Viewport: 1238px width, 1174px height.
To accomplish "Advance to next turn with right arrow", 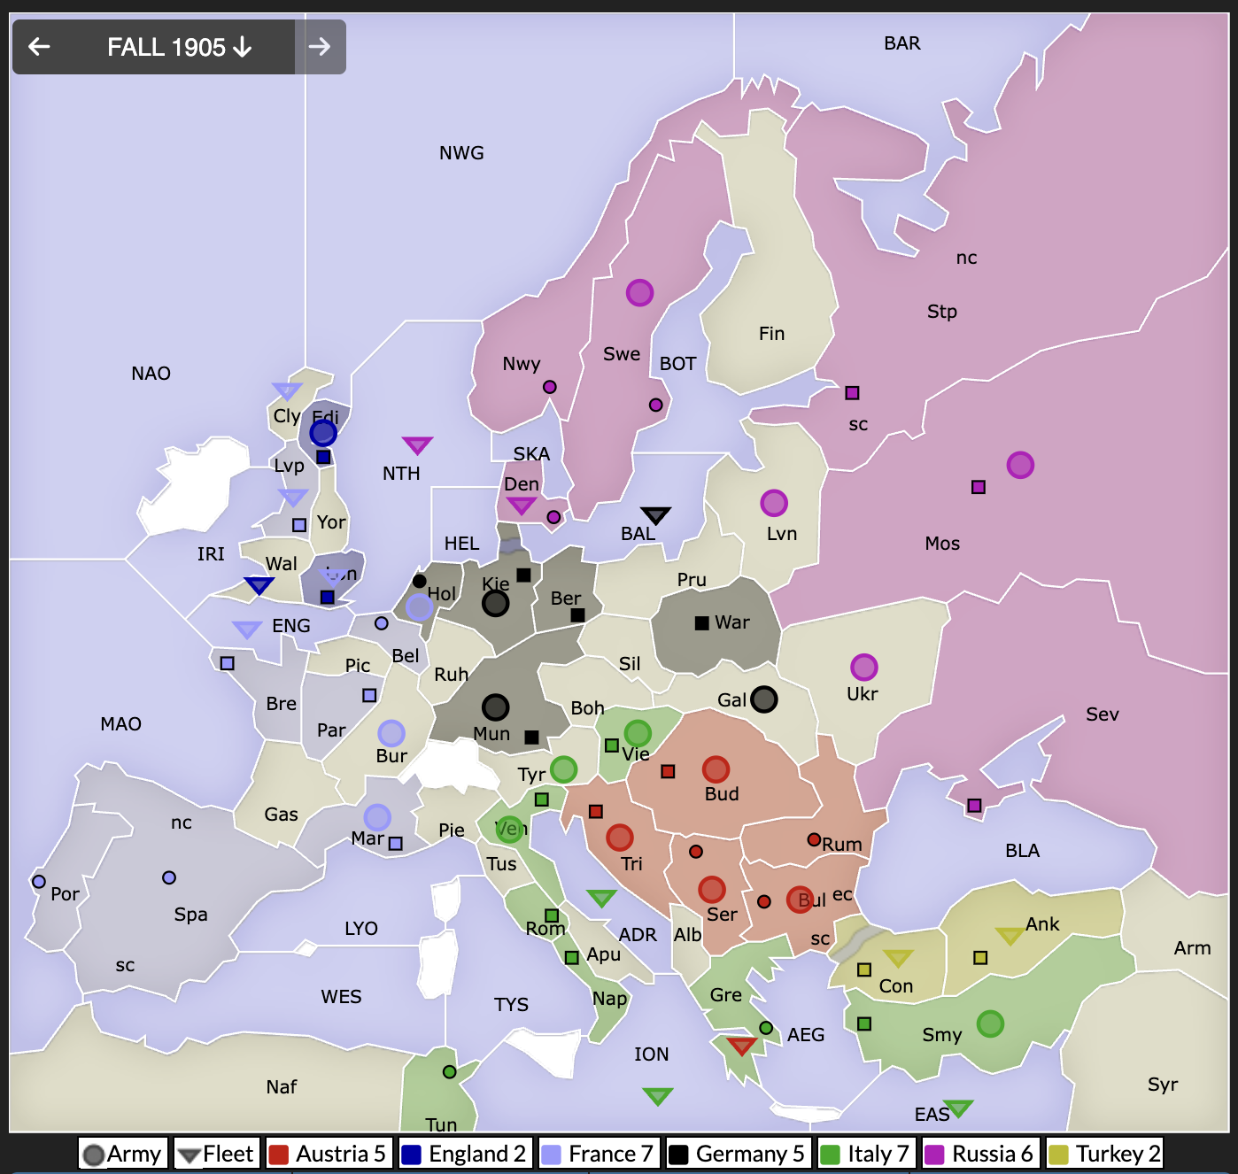I will pyautogui.click(x=320, y=47).
